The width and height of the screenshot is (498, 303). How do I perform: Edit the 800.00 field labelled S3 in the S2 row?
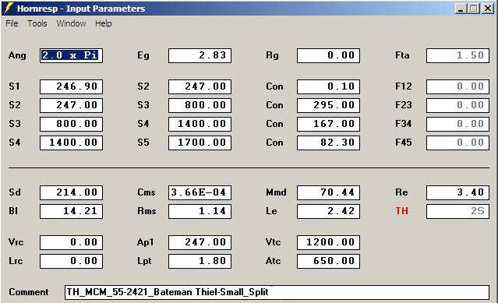click(x=200, y=105)
